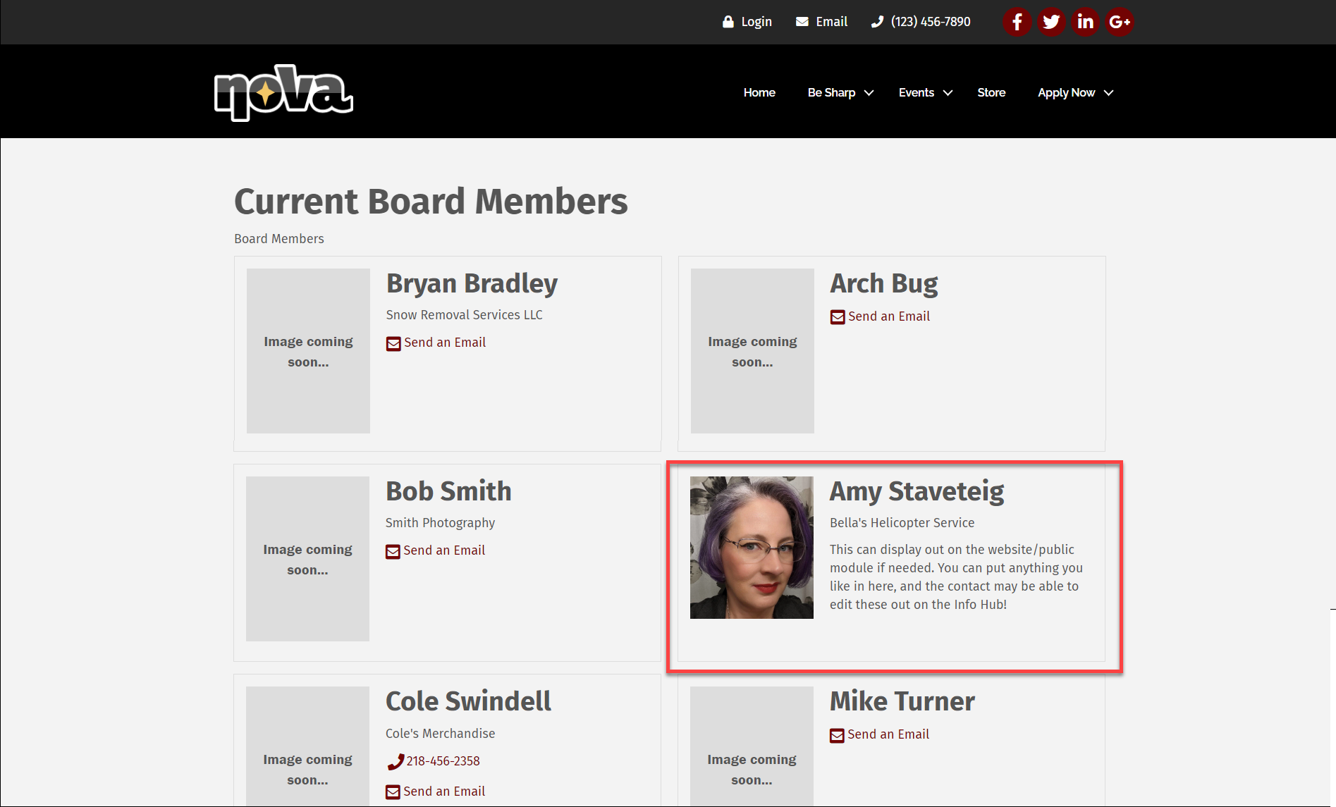
Task: Click Amy Staveteig's profile photo
Action: (752, 548)
